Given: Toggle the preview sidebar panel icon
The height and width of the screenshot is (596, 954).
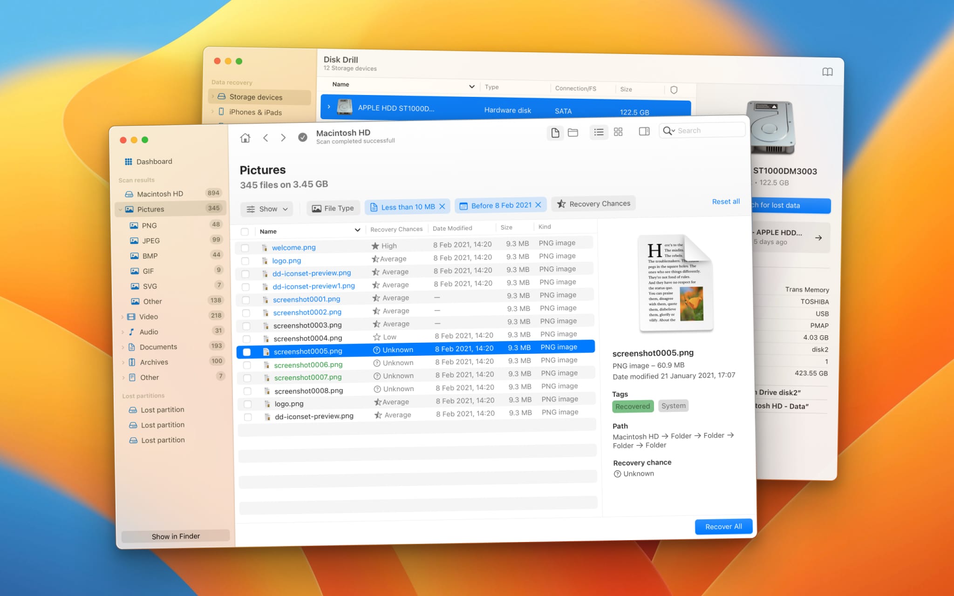Looking at the screenshot, I should click(x=644, y=132).
